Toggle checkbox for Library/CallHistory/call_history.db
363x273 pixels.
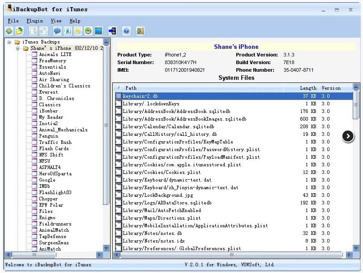(x=119, y=134)
